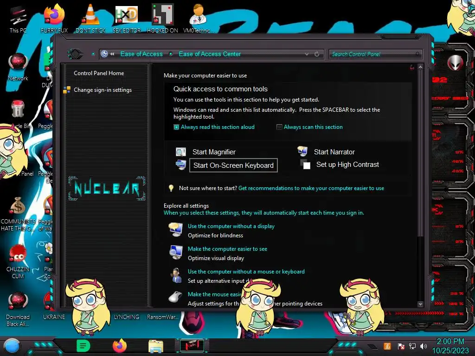The image size is (475, 356).
Task: Open Use the computer without mouse or keyboard
Action: click(246, 272)
